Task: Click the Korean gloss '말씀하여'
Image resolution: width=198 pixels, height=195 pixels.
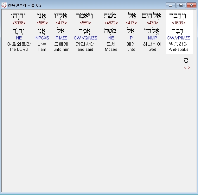Action: 178,44
